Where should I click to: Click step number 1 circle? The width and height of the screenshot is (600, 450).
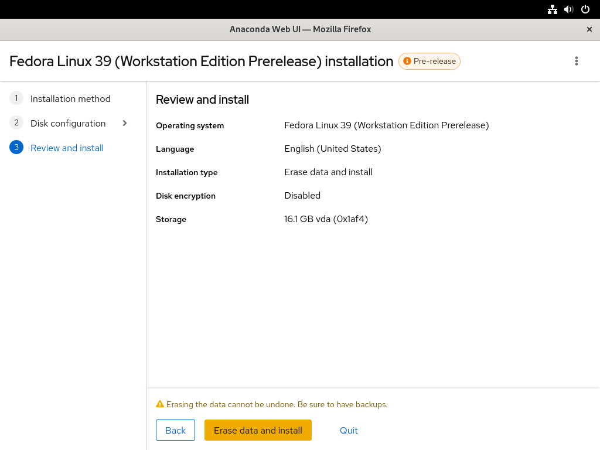[x=16, y=98]
